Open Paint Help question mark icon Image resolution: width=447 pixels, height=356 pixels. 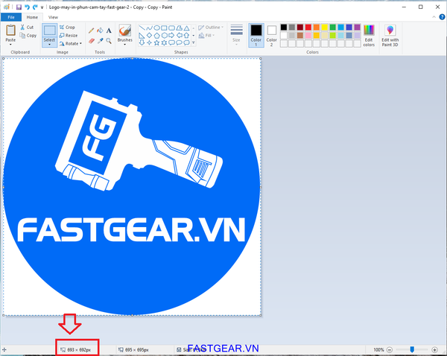[x=442, y=17]
